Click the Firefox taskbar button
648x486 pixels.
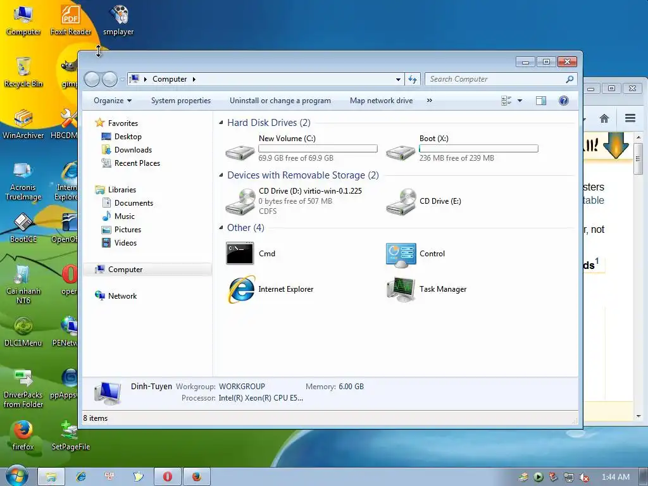pos(197,477)
